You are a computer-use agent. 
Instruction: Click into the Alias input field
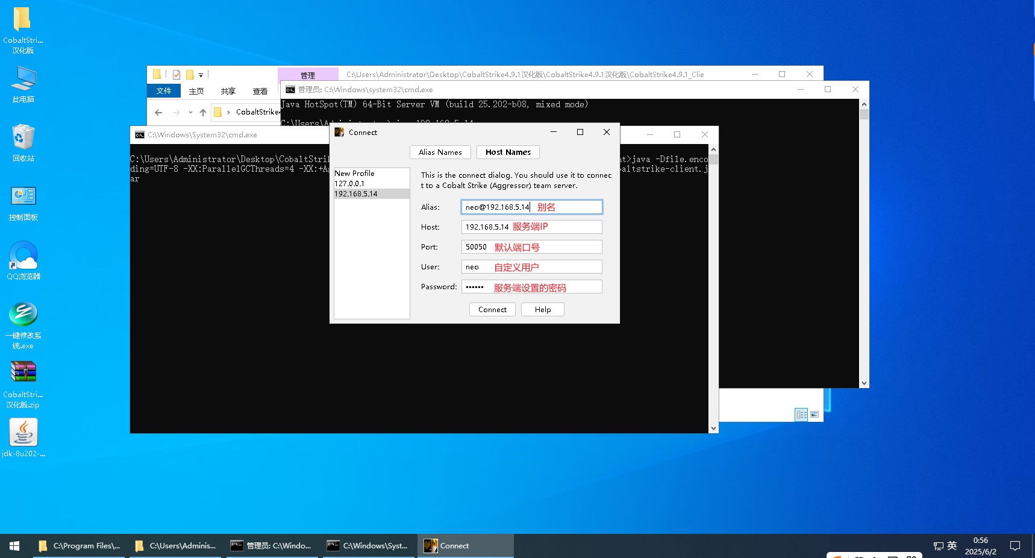click(531, 207)
